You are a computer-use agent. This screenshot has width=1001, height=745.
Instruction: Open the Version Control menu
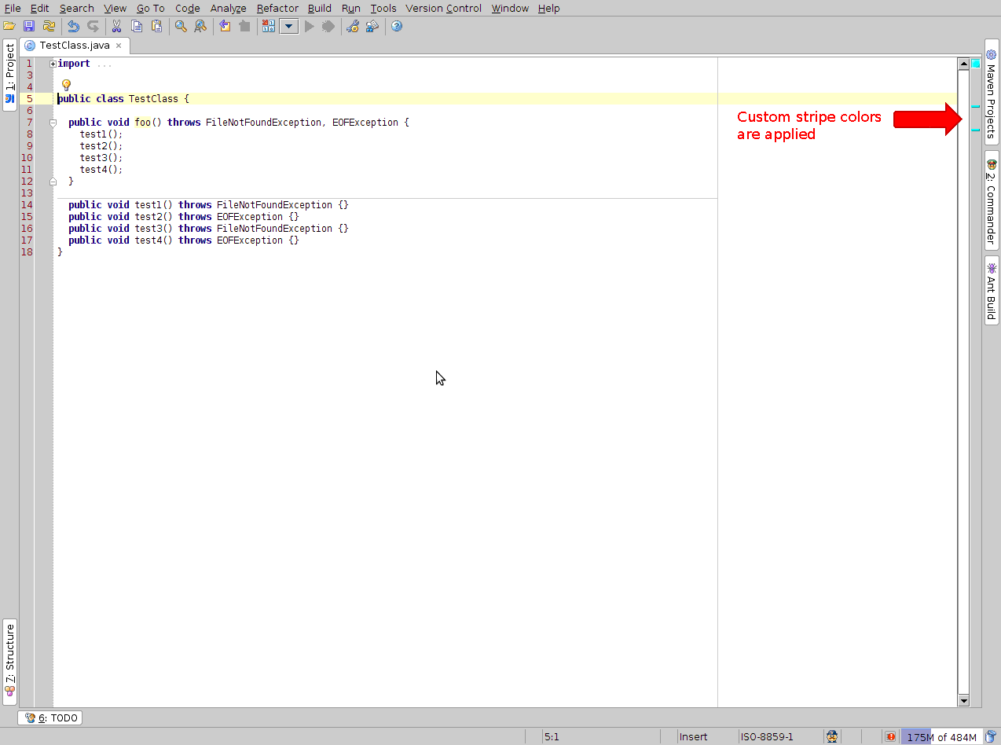point(444,8)
